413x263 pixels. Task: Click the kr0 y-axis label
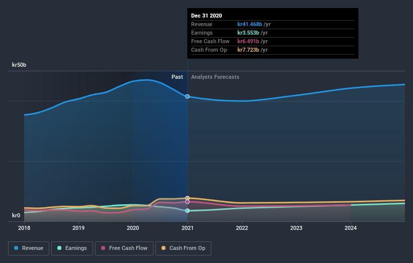coord(16,215)
